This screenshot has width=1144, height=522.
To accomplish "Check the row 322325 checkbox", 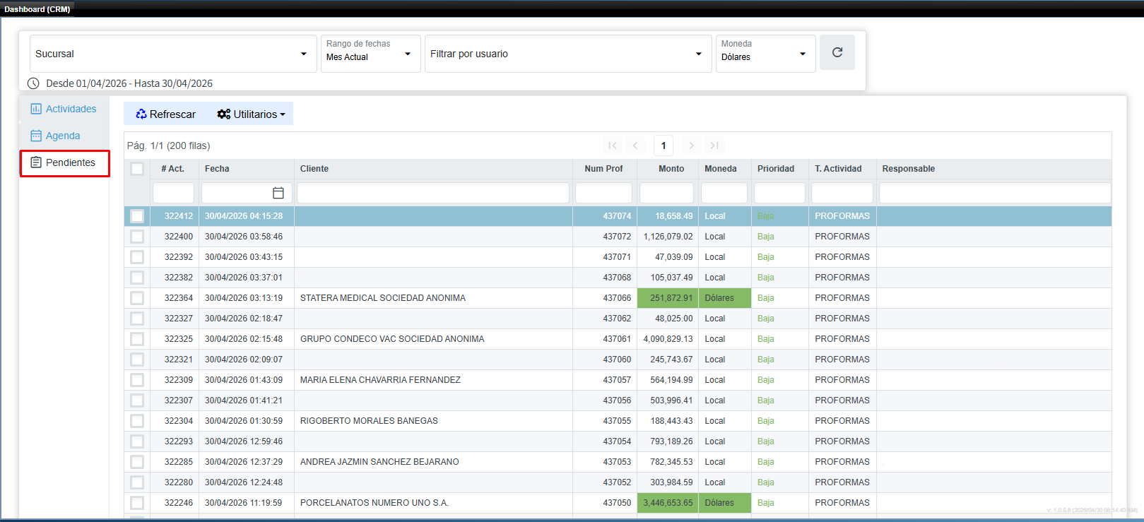I will tap(137, 339).
